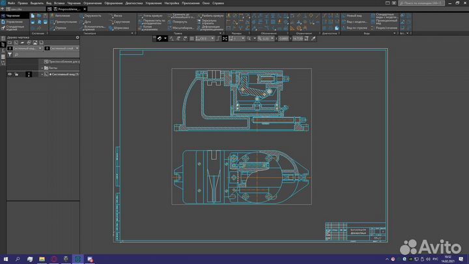
Task: Click the new document icon in Системная panel
Action: coord(33,16)
